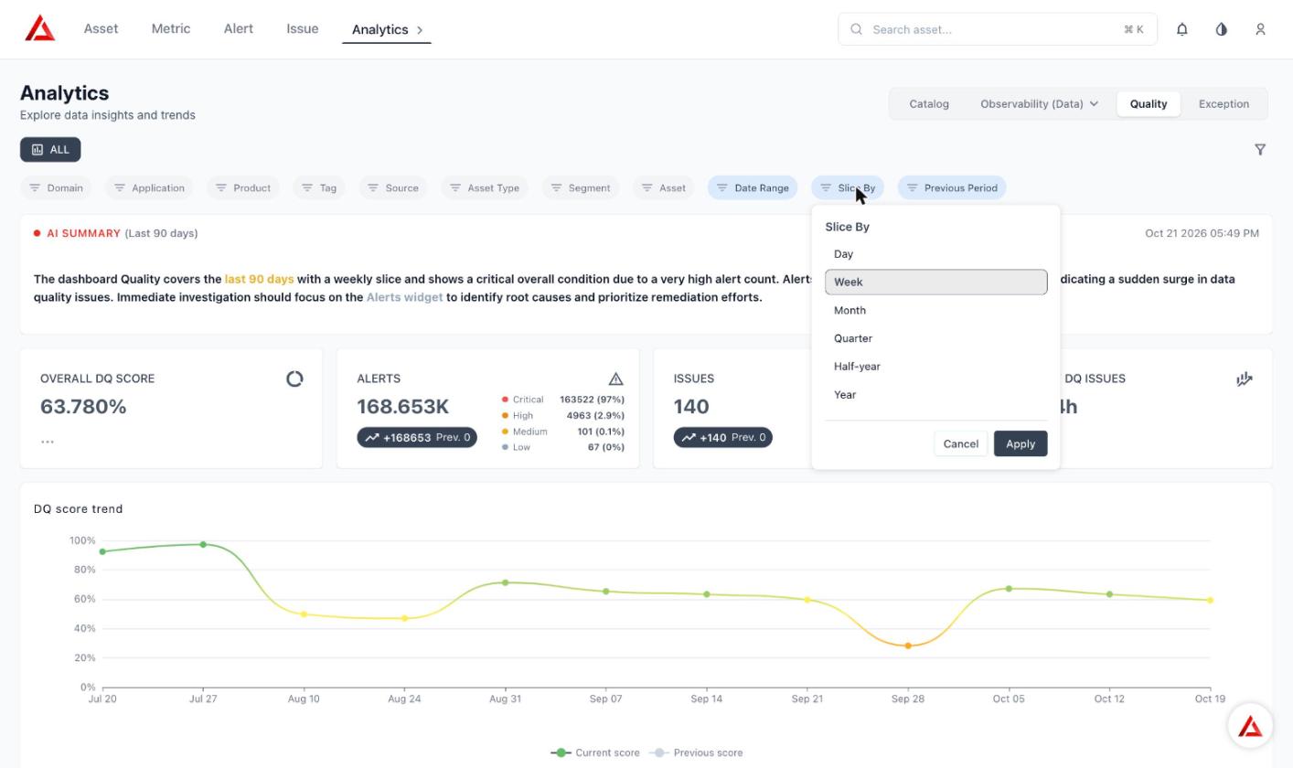Open the user profile icon
This screenshot has height=768, width=1293.
pyautogui.click(x=1260, y=29)
